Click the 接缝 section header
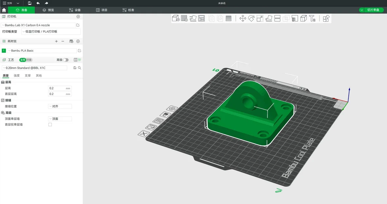The image size is (387, 204). (x=7, y=100)
